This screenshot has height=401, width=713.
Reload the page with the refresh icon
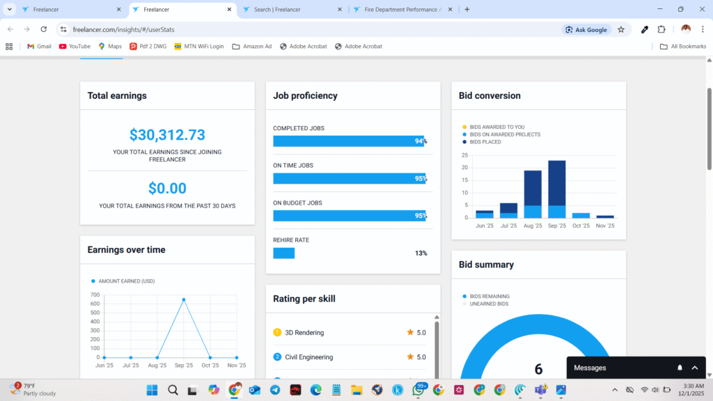(44, 29)
